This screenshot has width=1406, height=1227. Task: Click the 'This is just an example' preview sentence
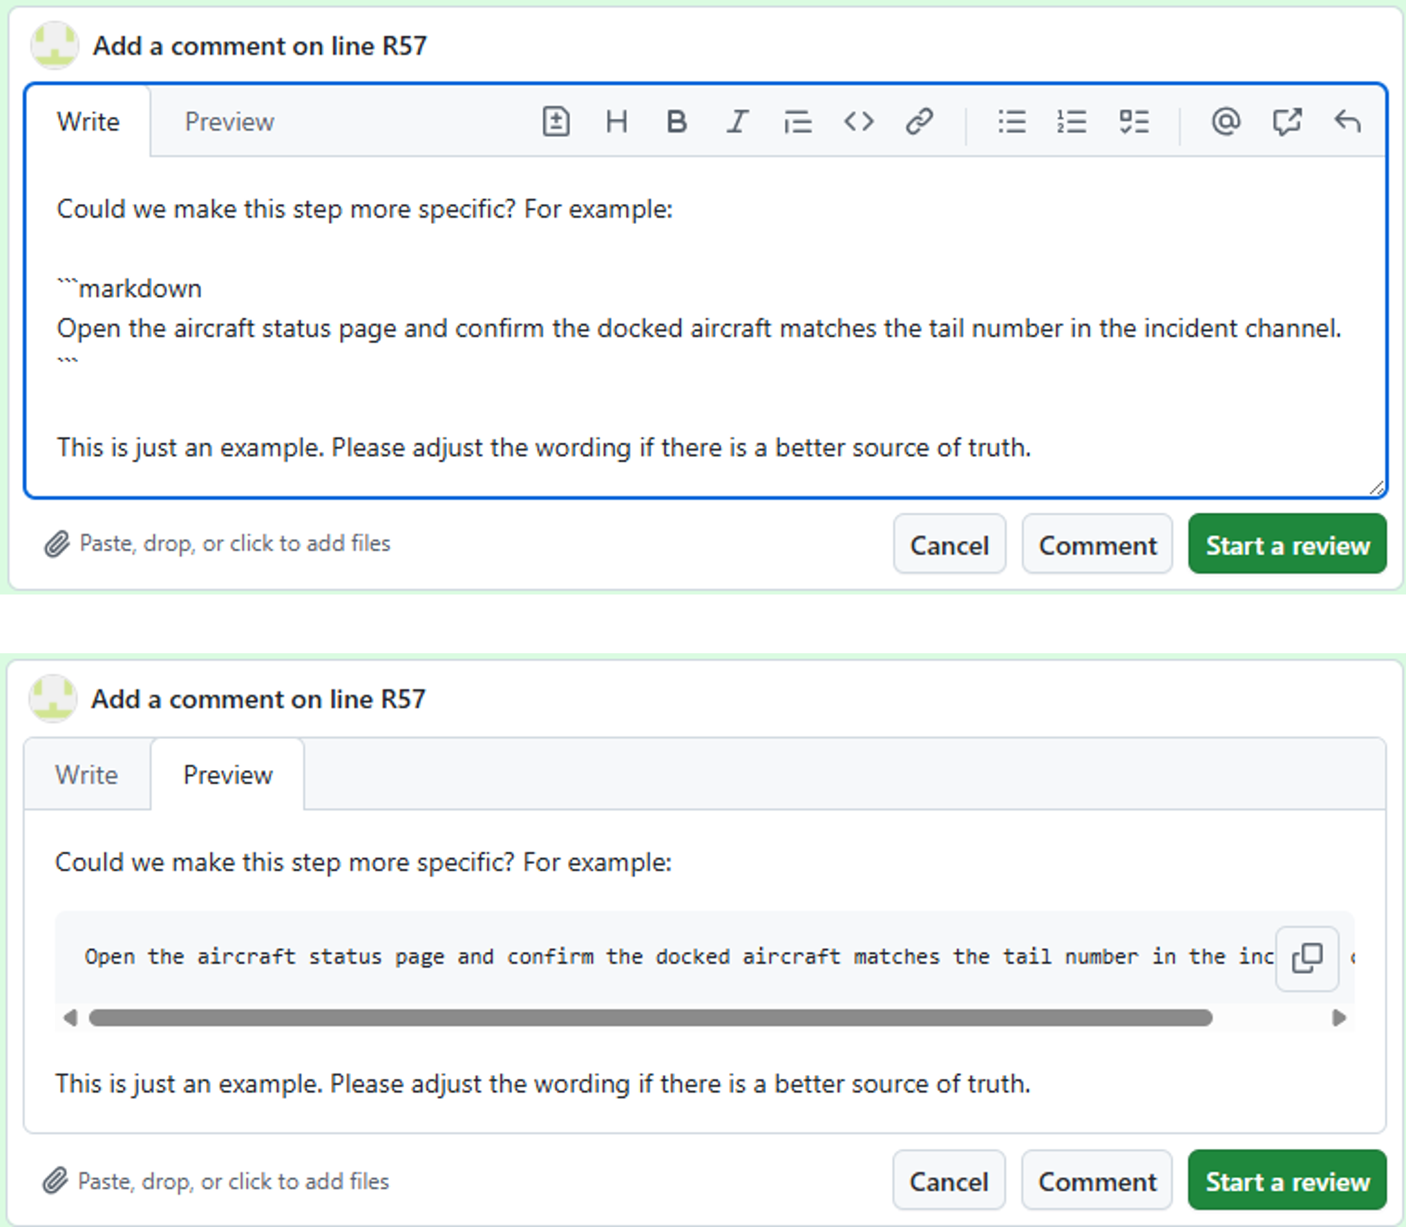pos(542,1083)
